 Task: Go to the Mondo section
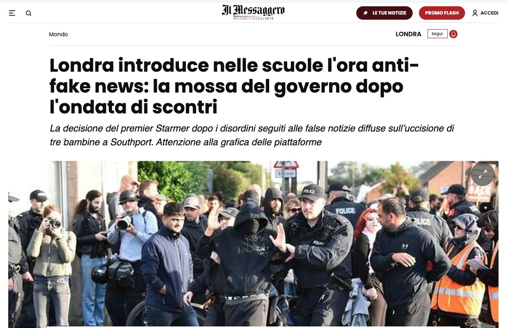[58, 34]
